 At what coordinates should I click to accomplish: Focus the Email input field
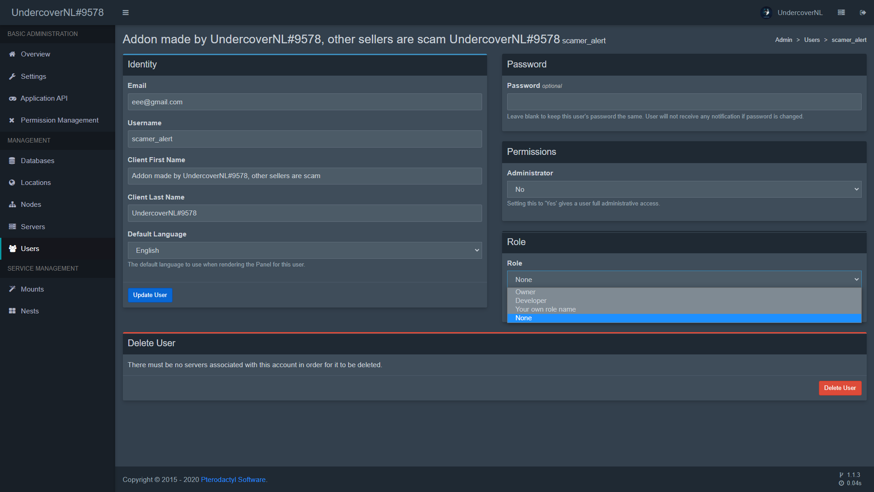coord(305,102)
